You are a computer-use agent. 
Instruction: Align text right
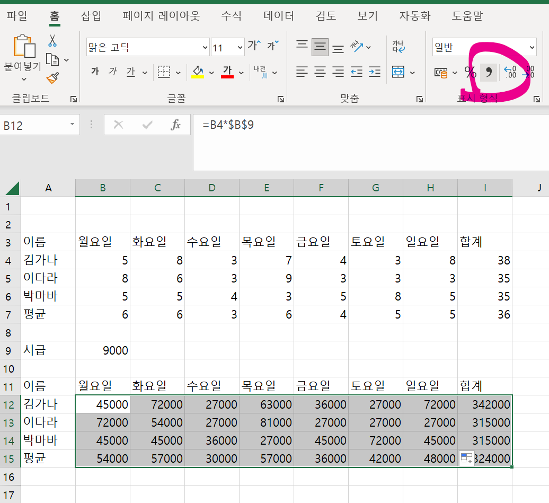pos(338,72)
